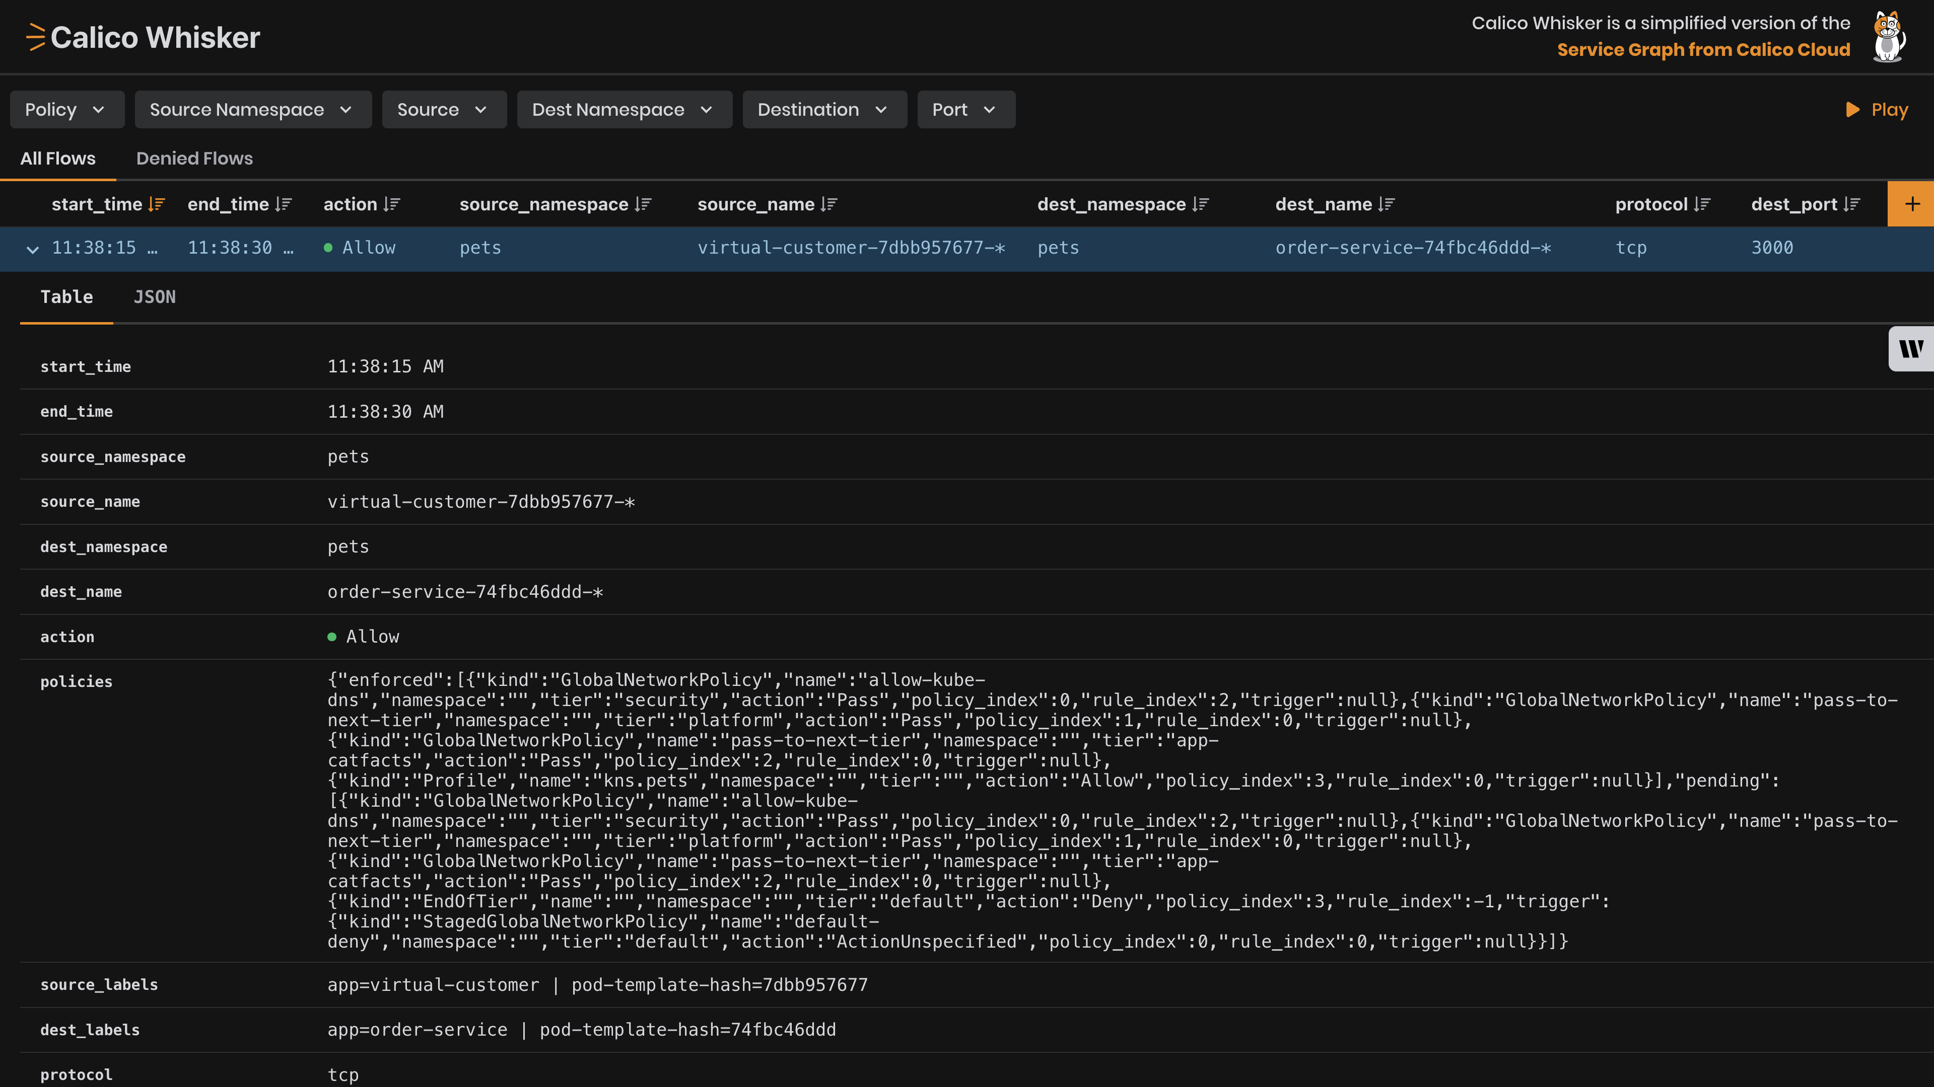Select the Table detail tab
This screenshot has height=1087, width=1934.
tap(67, 297)
